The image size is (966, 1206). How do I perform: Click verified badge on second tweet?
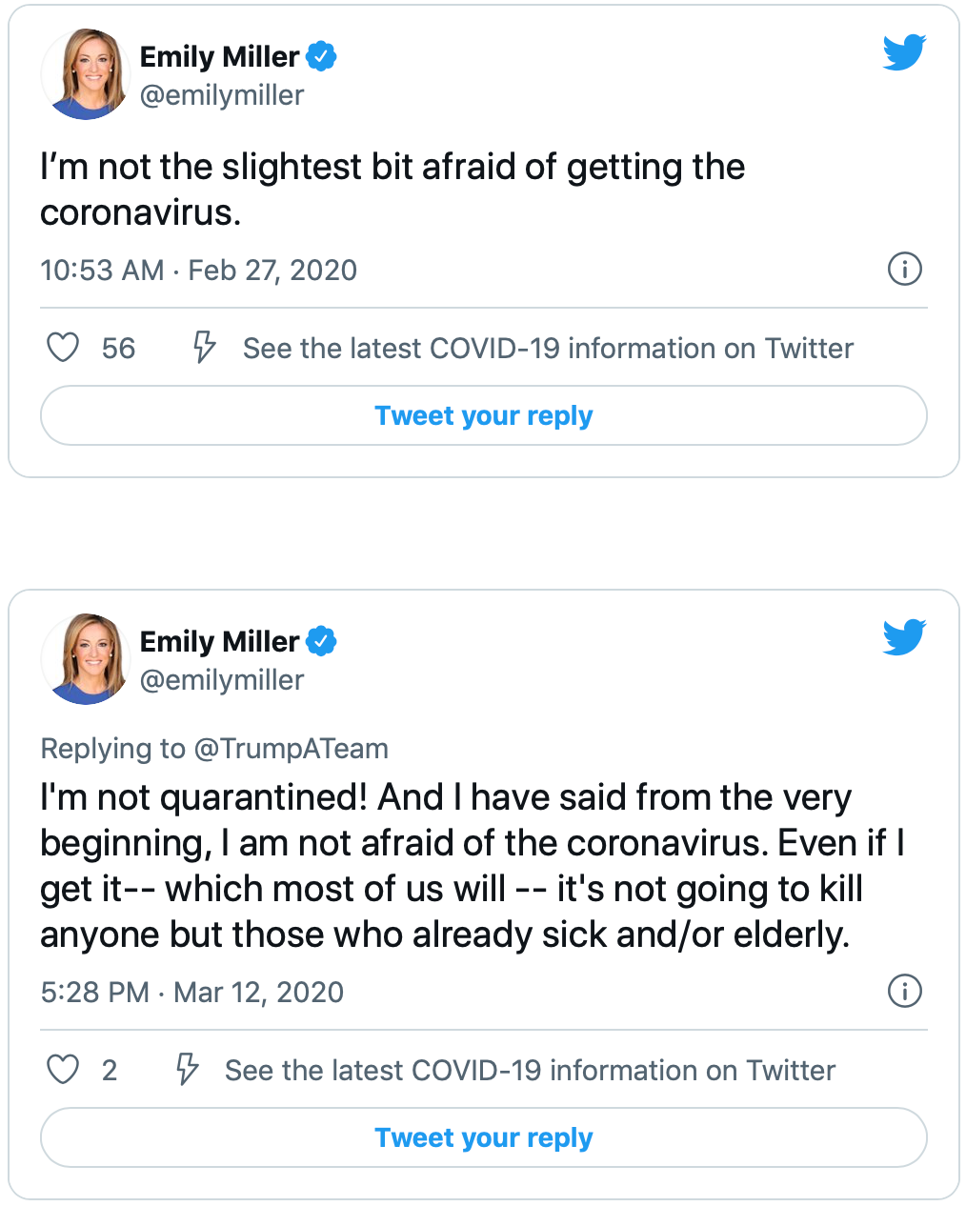click(x=322, y=641)
